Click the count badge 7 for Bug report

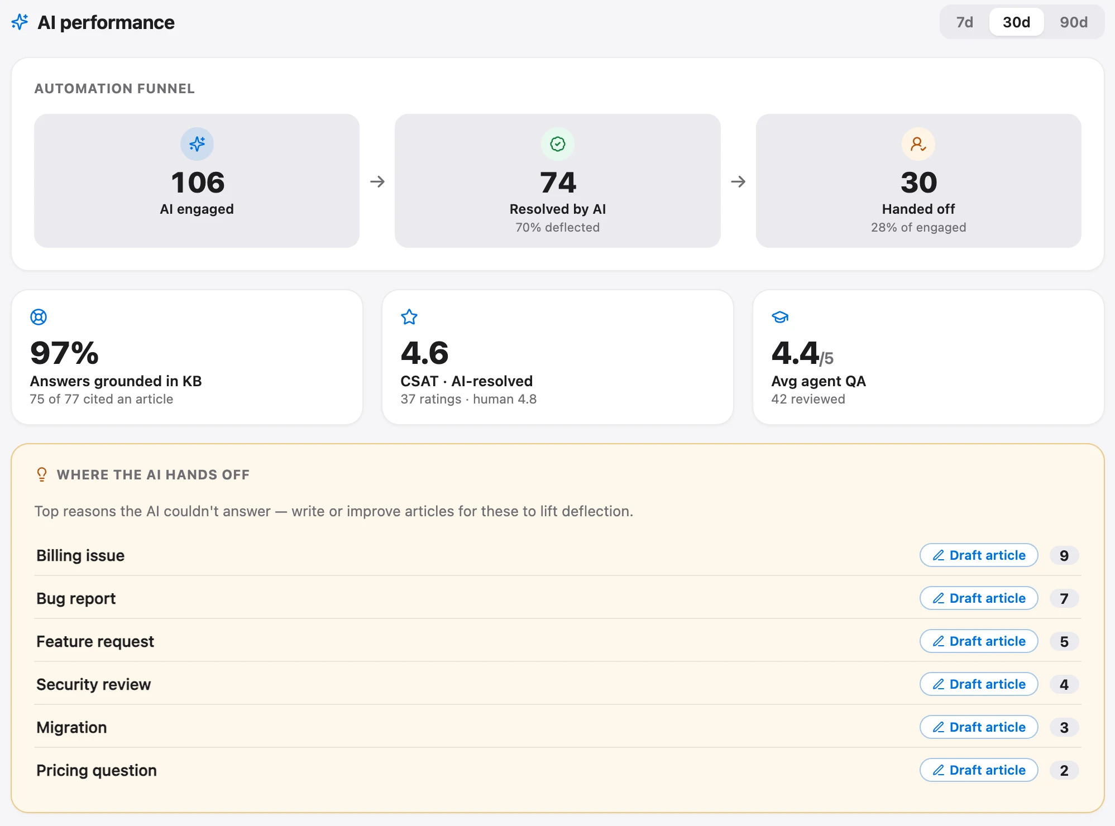pos(1064,598)
